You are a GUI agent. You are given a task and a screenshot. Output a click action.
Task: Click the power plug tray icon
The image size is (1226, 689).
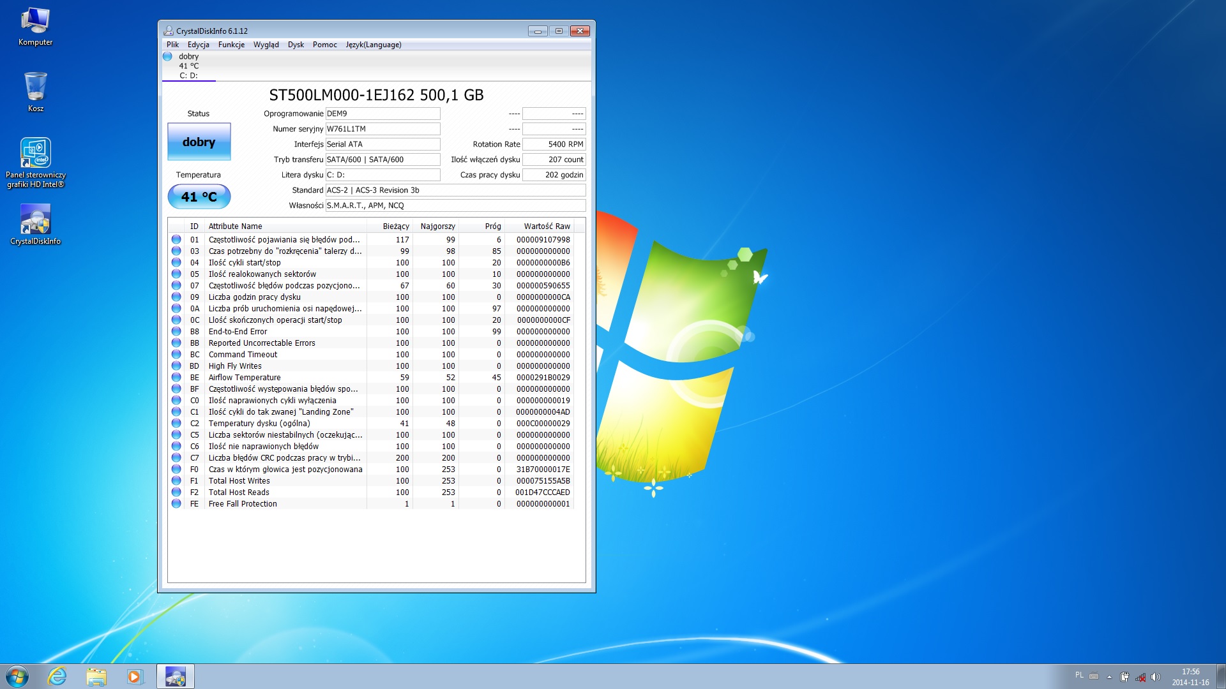[1124, 677]
